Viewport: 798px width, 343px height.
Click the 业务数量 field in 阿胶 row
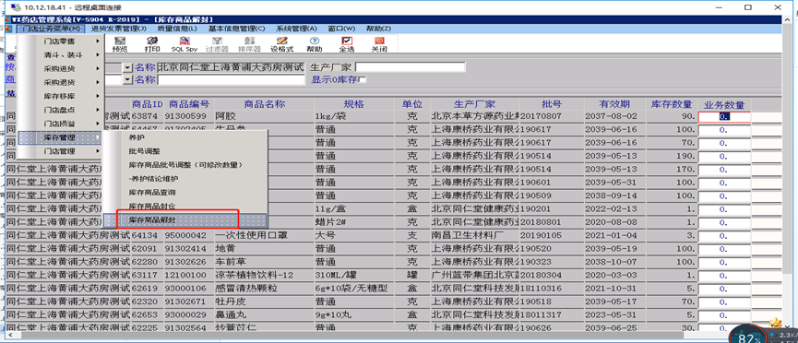[724, 116]
